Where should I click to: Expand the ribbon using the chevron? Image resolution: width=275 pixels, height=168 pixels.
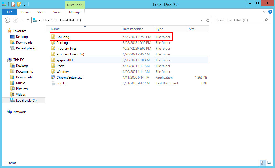(x=265, y=12)
